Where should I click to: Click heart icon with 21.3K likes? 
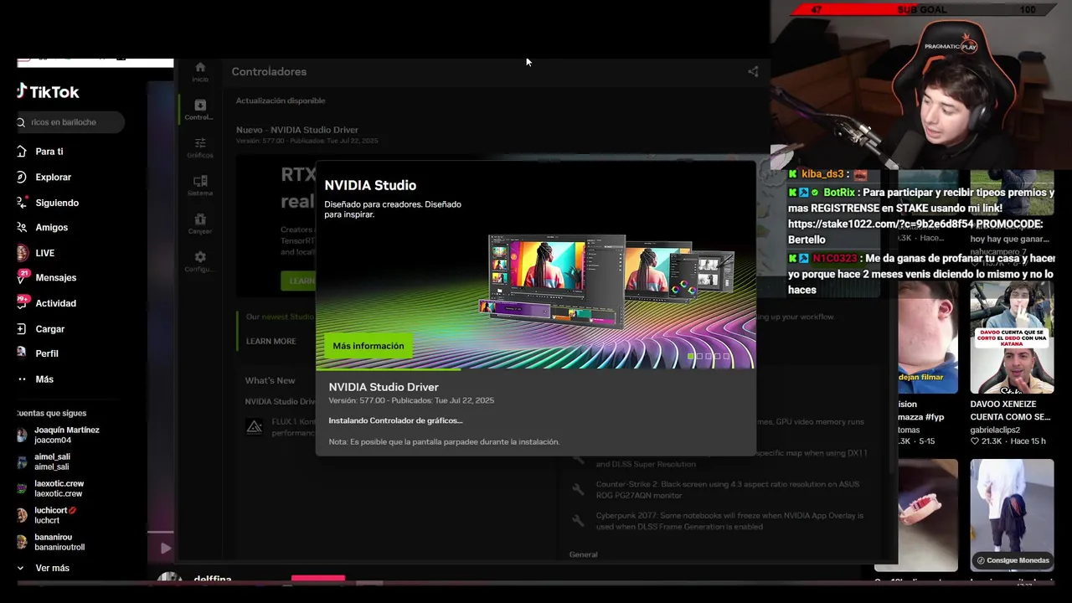point(975,441)
